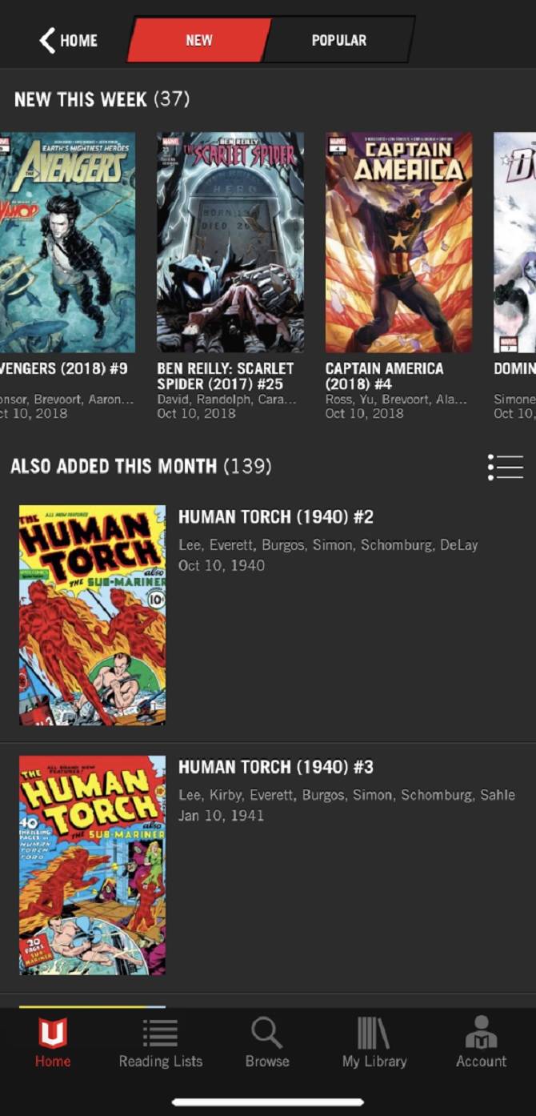
Task: Tap the HUMAN TORCH (1940) #2 title
Action: tap(276, 517)
